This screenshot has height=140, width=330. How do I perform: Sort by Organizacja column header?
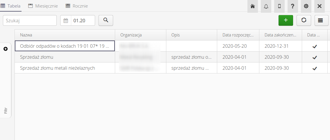[131, 35]
